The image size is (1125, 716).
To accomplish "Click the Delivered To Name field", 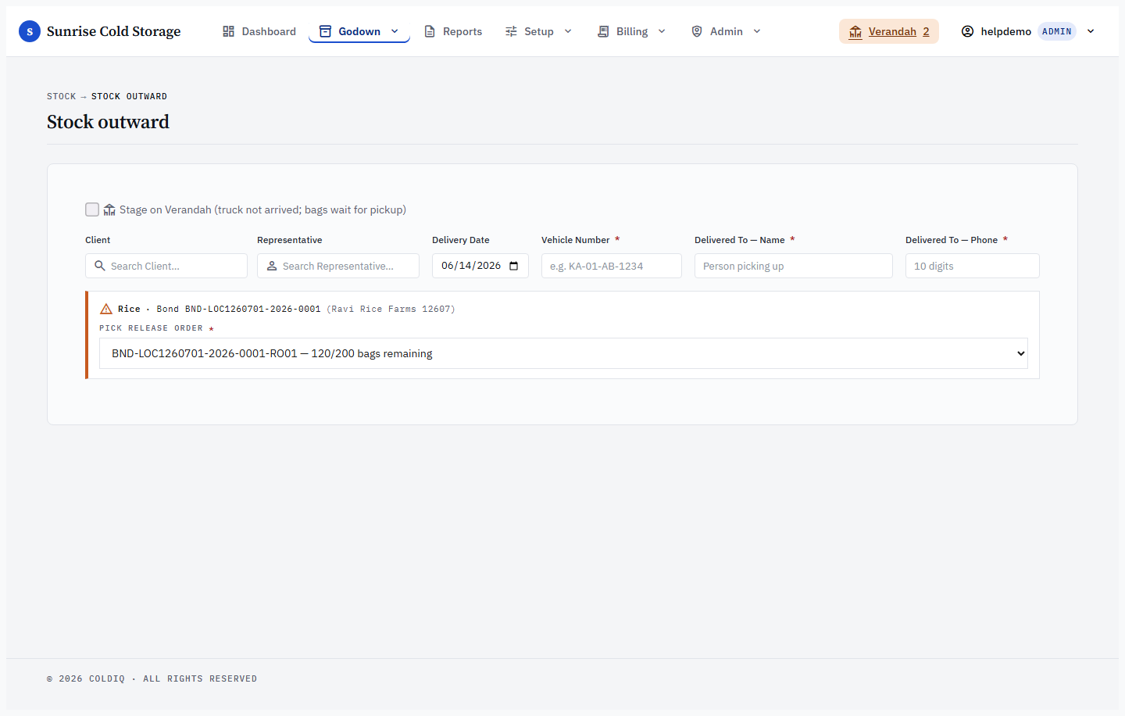I will tap(794, 266).
